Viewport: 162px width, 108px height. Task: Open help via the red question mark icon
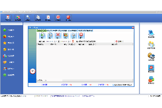[58, 18]
